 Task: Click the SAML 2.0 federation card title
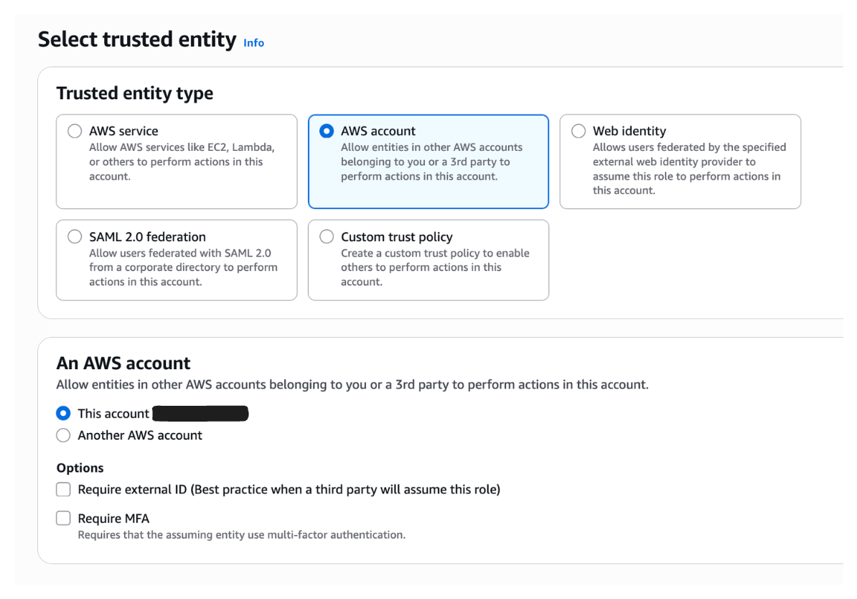tap(148, 237)
